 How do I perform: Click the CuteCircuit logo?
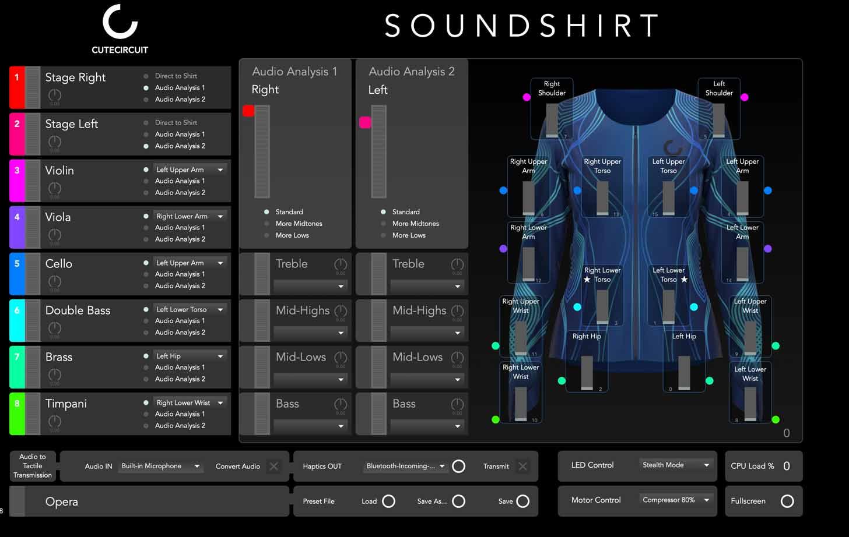(x=120, y=29)
